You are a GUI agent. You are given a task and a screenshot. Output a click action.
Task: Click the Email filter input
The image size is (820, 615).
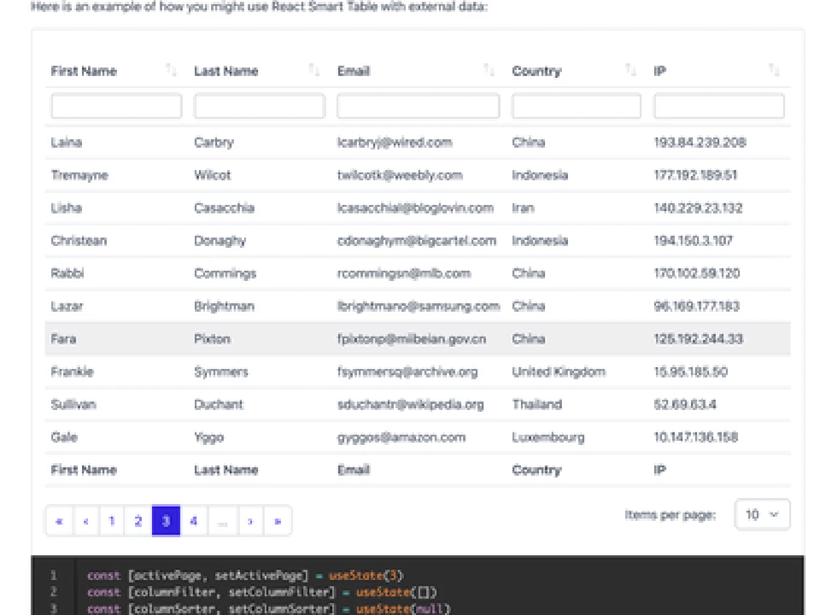click(418, 106)
